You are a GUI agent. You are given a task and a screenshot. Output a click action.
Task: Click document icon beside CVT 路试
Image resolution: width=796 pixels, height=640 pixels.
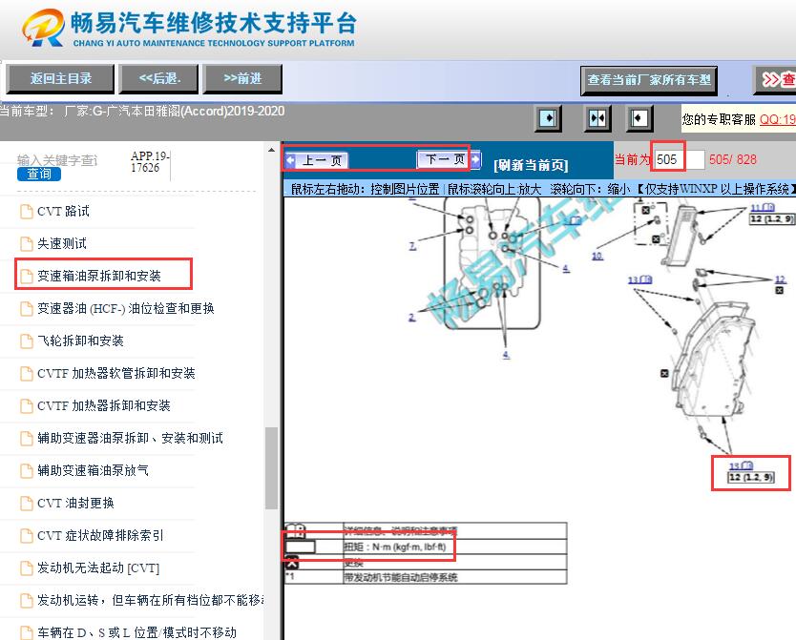point(27,212)
